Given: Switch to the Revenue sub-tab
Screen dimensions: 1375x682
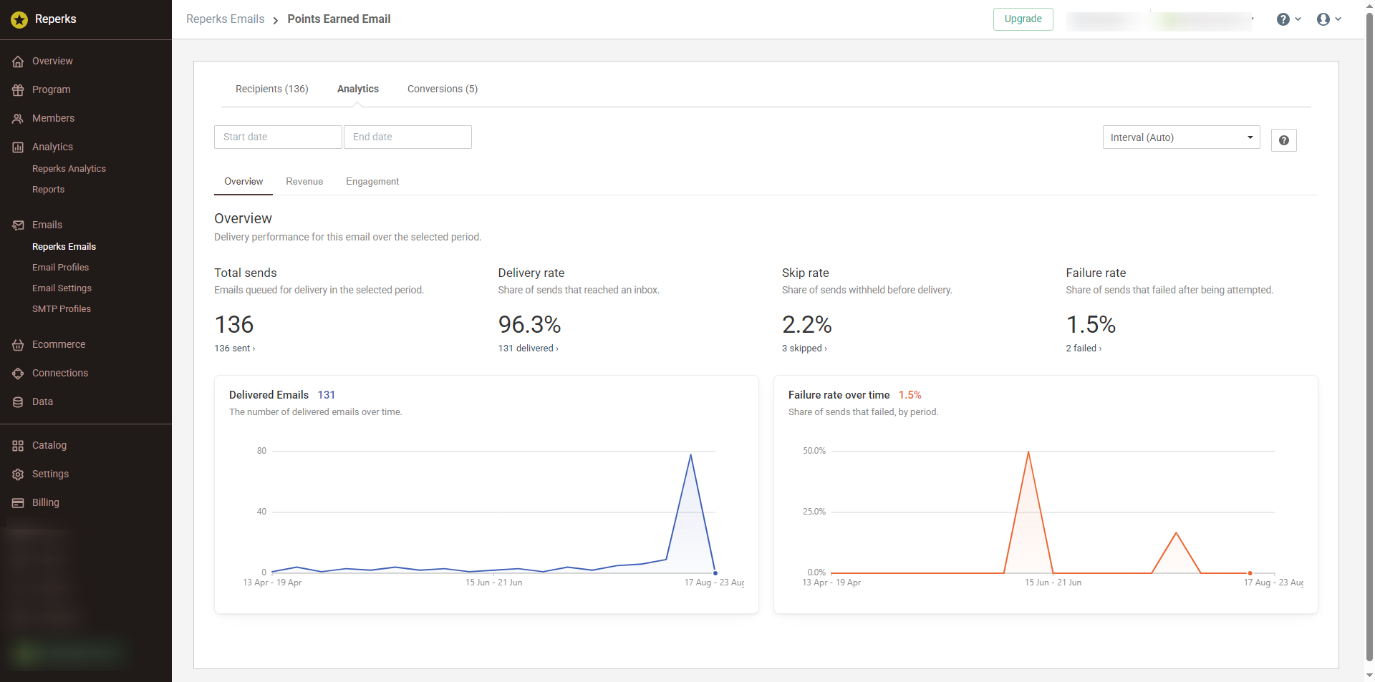Looking at the screenshot, I should pyautogui.click(x=304, y=182).
